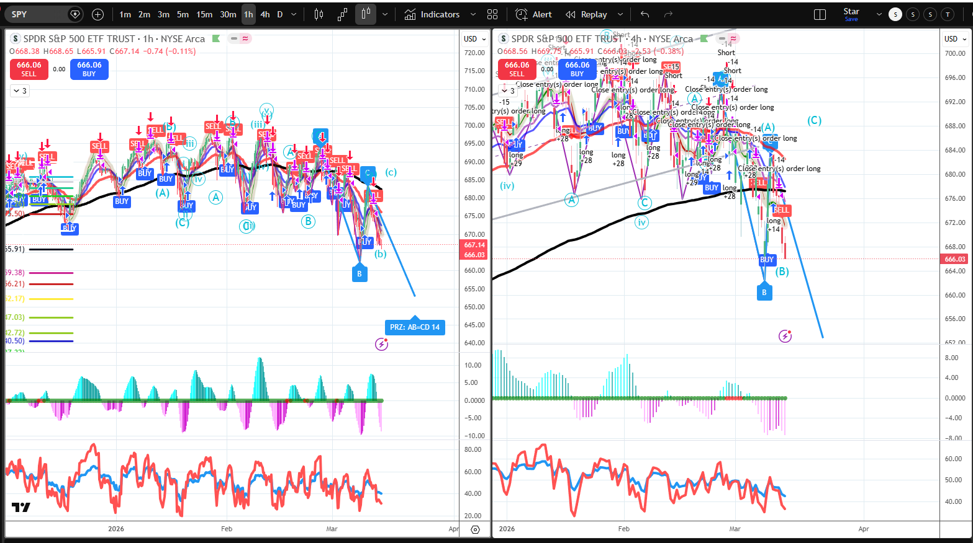
Task: Click the S symbol logo in 4h chart title
Action: [504, 38]
